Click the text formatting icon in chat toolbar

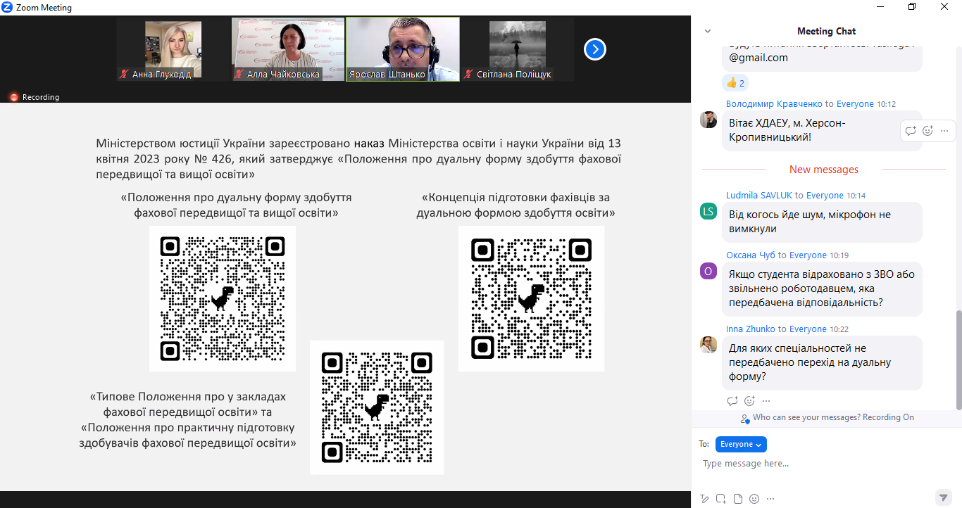click(705, 499)
